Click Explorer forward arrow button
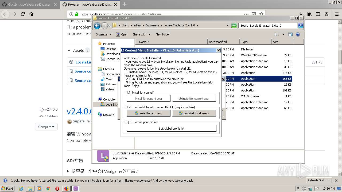The width and height of the screenshot is (342, 192). pyautogui.click(x=104, y=26)
